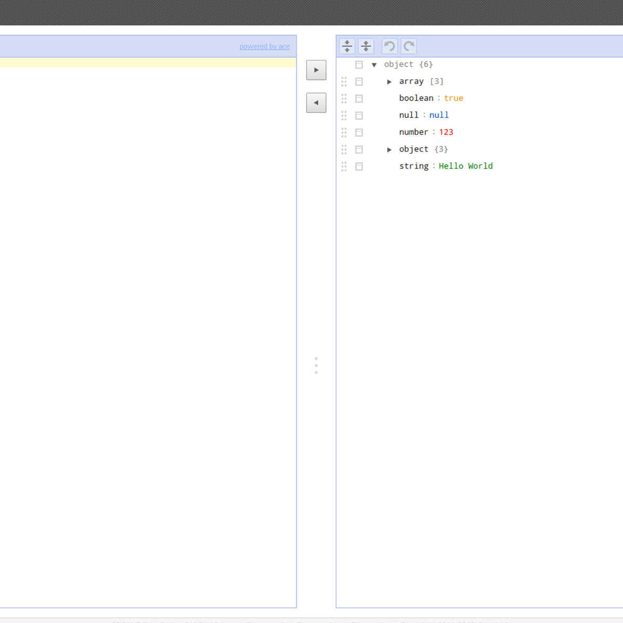Image resolution: width=623 pixels, height=623 pixels.
Task: Click the drag handle beside the boolean field
Action: coord(343,98)
